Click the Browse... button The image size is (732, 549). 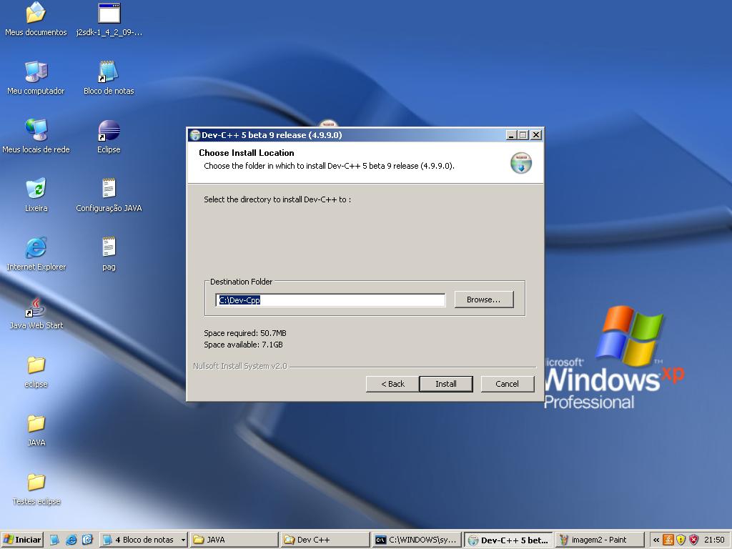coord(484,300)
